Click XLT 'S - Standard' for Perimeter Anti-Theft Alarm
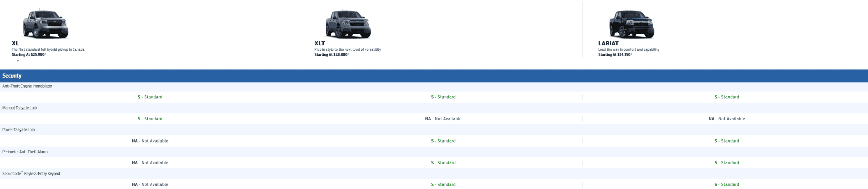The image size is (868, 189). pos(443,163)
